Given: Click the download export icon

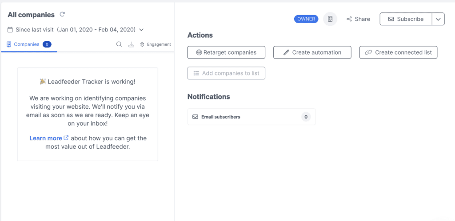Looking at the screenshot, I should click(131, 44).
